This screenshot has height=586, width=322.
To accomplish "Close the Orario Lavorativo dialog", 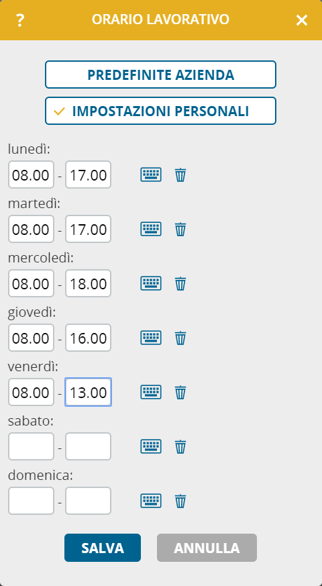I will click(301, 20).
